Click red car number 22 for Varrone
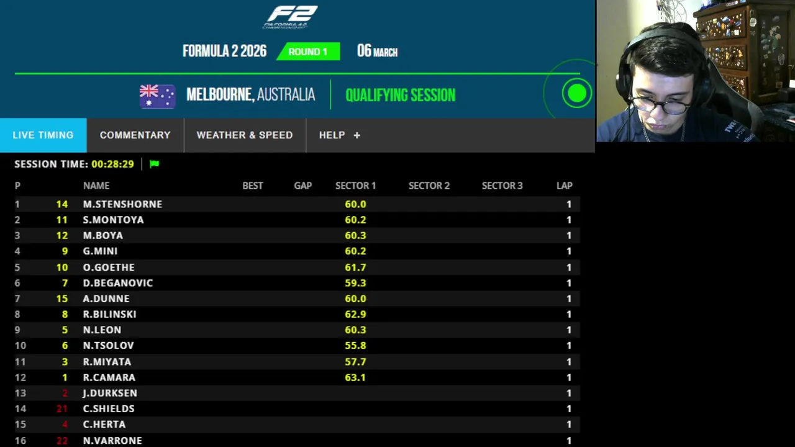The width and height of the screenshot is (795, 447). (x=62, y=440)
